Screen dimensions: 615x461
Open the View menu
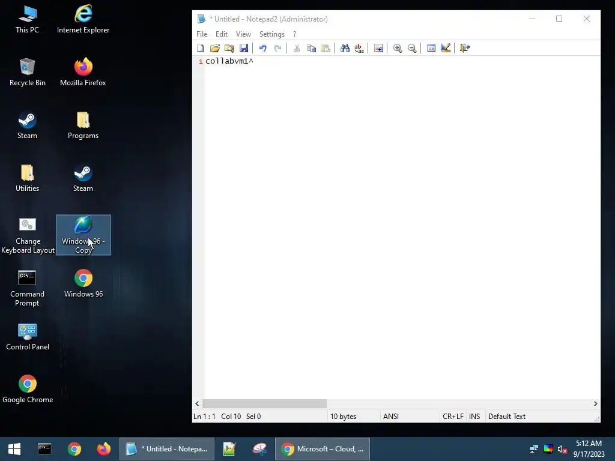point(243,34)
